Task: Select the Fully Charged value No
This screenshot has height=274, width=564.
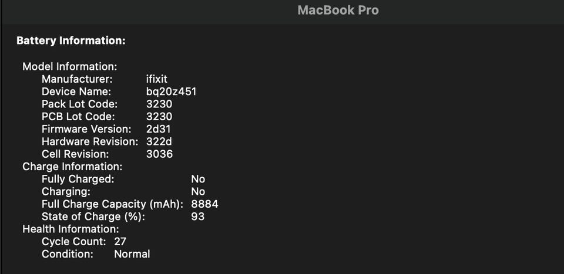Action: tap(198, 179)
